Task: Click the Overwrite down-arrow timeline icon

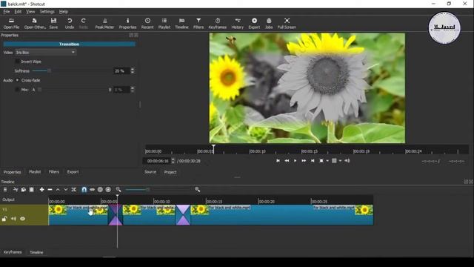Action: pos(66,190)
